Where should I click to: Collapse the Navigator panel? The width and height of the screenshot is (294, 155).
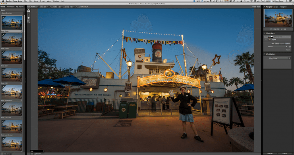(264, 7)
